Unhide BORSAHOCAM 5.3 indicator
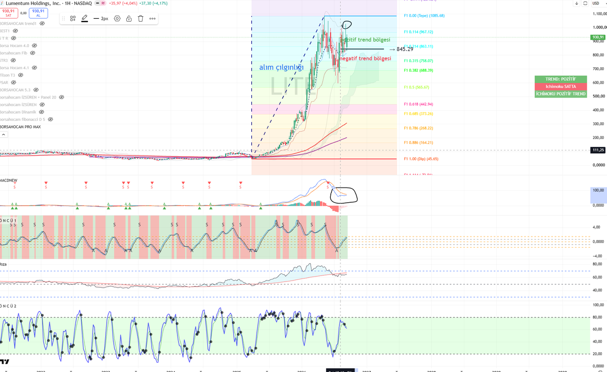Screen dimensions: 607x372 36,89
